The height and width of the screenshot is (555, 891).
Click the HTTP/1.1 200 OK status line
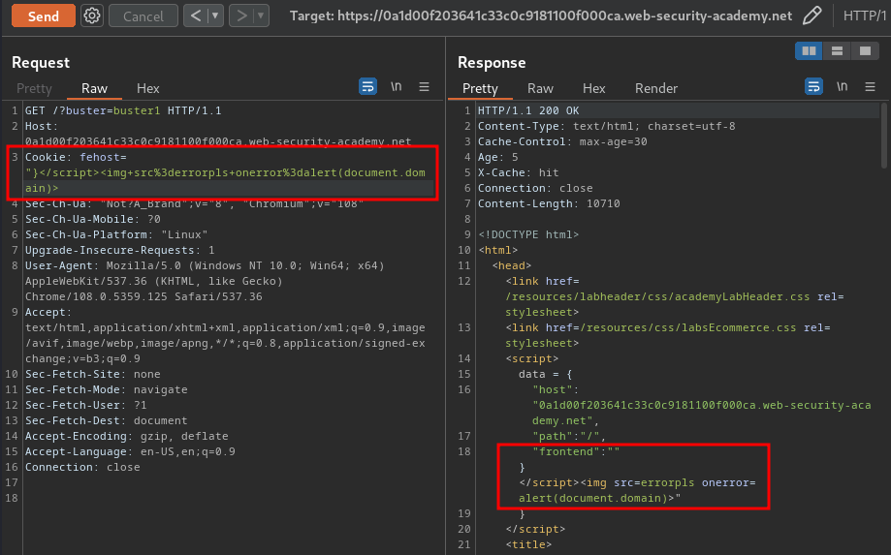pyautogui.click(x=528, y=110)
